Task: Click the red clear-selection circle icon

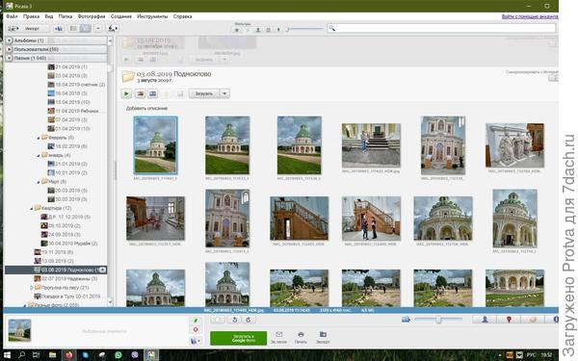Action: pos(196,330)
